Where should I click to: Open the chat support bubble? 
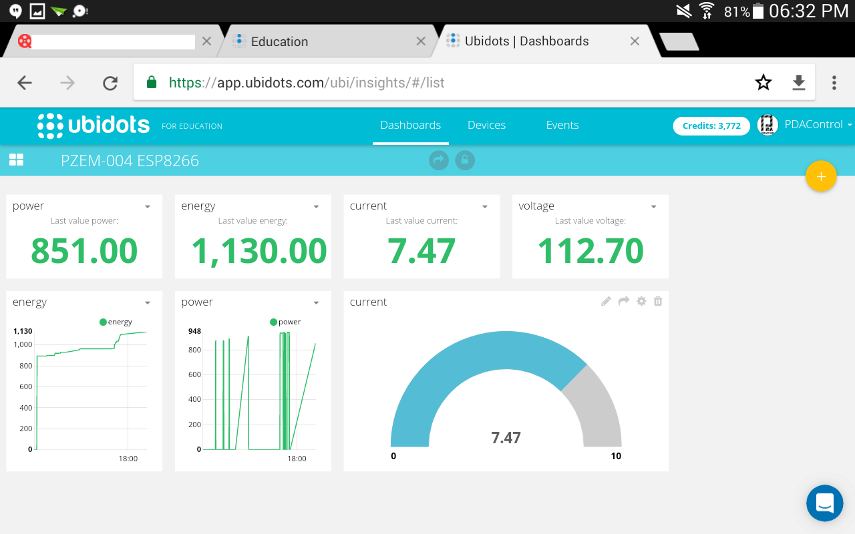825,503
